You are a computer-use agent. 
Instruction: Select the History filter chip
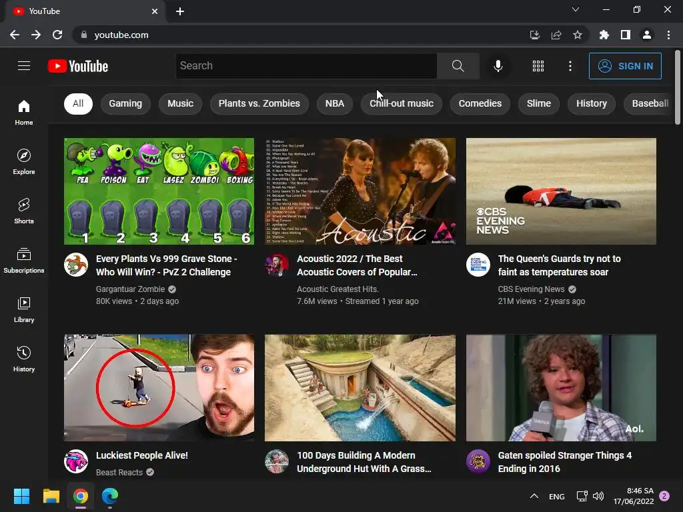point(592,103)
